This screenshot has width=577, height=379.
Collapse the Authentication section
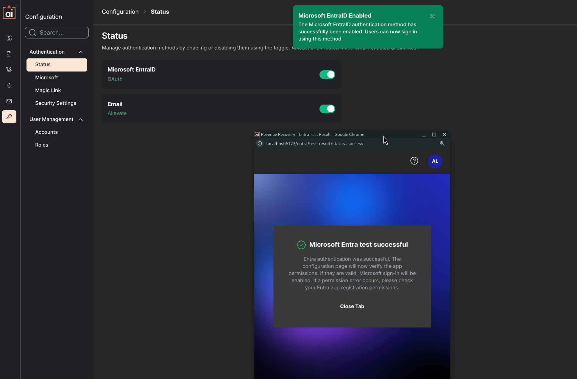pyautogui.click(x=81, y=52)
